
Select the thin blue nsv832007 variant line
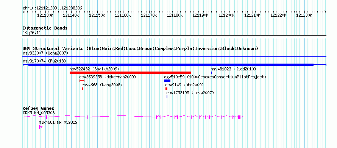[x=174, y=57]
